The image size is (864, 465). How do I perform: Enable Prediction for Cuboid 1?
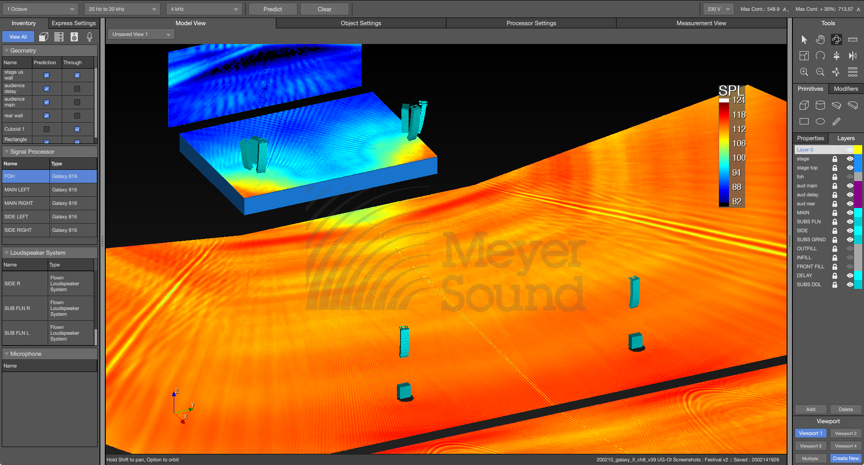[46, 129]
